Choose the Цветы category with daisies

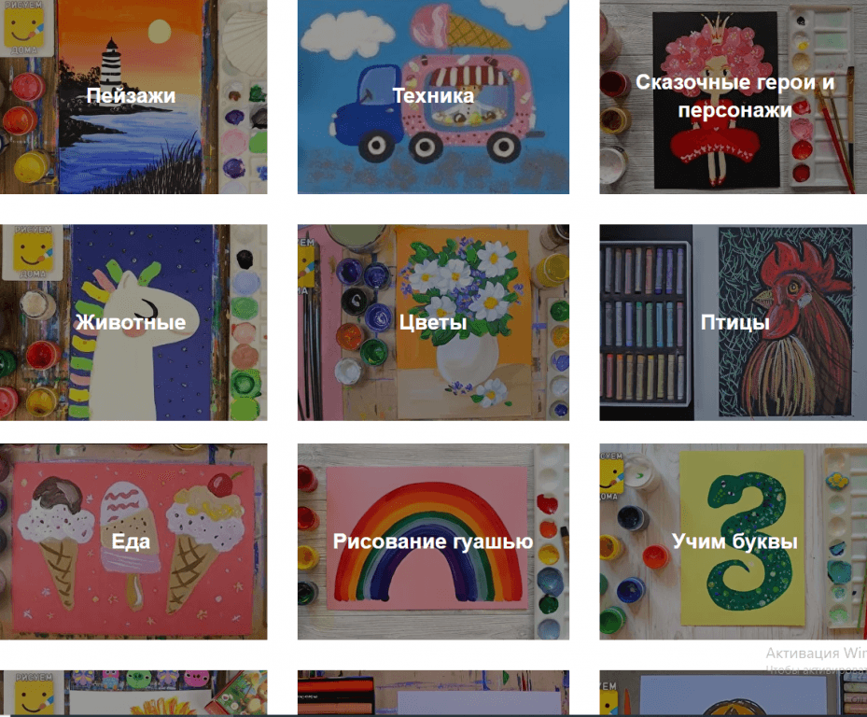coord(433,322)
